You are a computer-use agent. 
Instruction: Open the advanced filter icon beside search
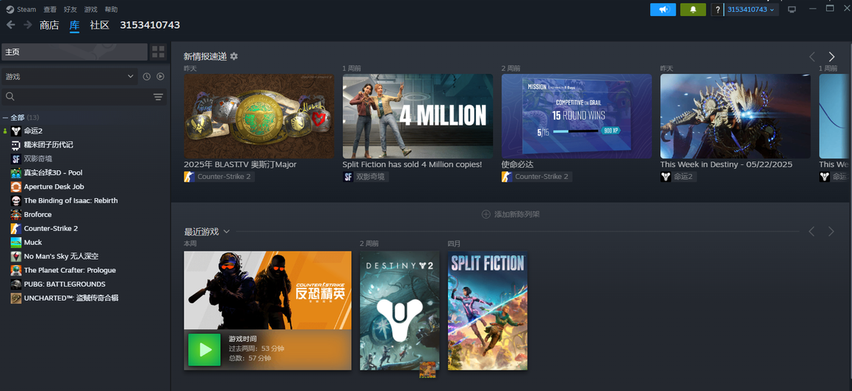click(x=158, y=98)
